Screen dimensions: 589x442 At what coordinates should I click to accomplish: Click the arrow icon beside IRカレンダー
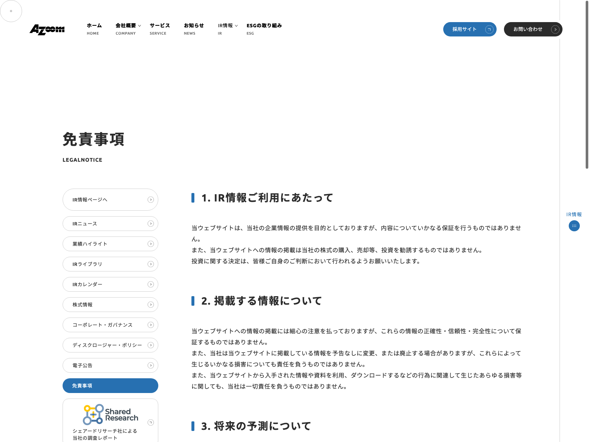pos(151,284)
